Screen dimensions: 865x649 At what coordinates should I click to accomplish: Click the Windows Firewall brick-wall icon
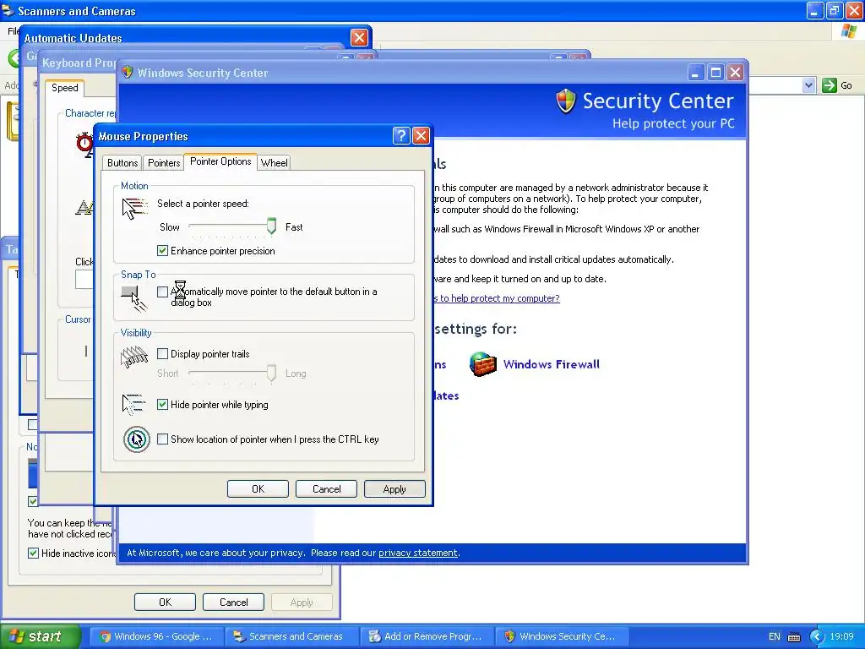tap(482, 364)
